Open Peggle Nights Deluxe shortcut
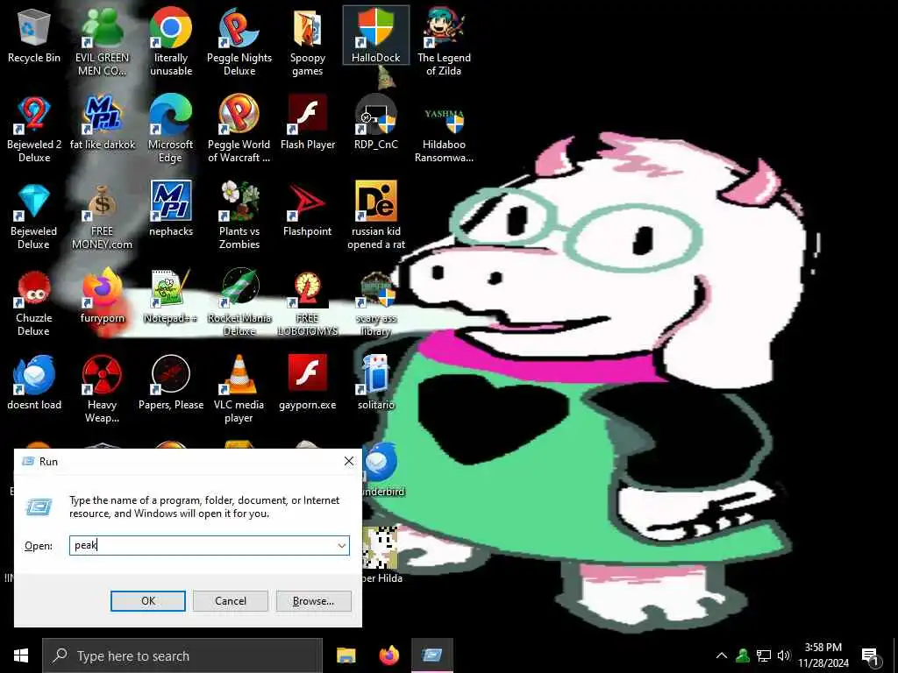The image size is (898, 673). [x=239, y=42]
